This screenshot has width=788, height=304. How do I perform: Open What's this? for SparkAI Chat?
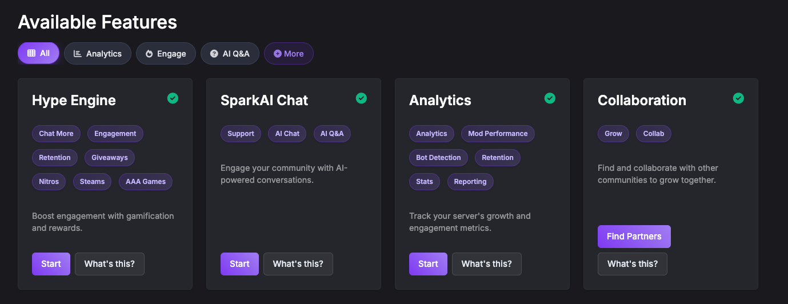[298, 264]
